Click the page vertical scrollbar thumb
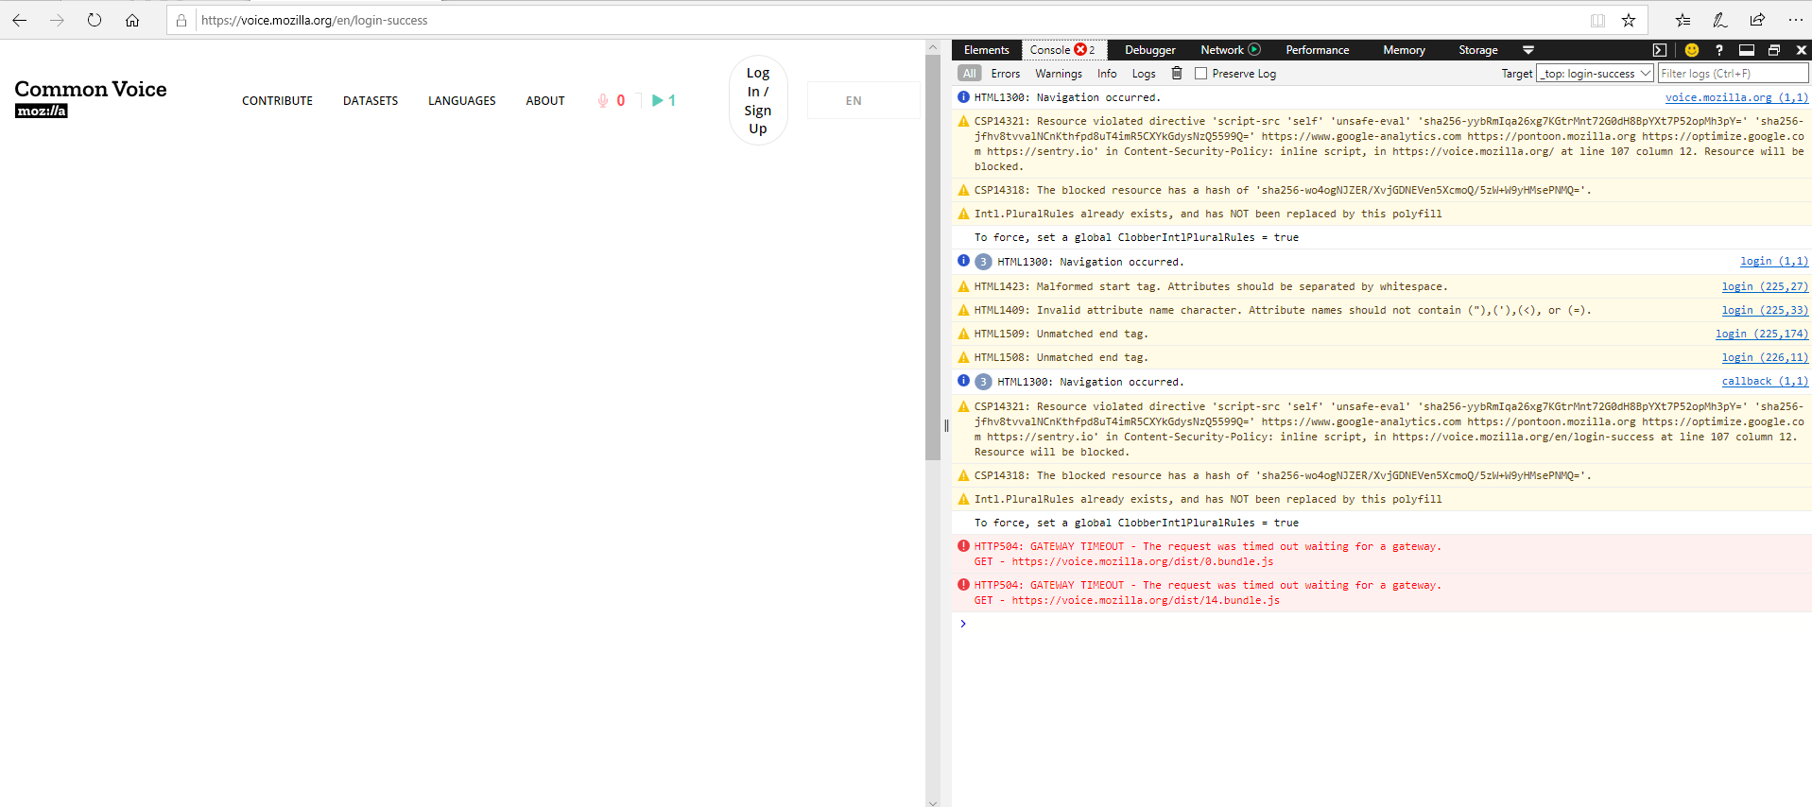The height and width of the screenshot is (807, 1812). coord(933,255)
